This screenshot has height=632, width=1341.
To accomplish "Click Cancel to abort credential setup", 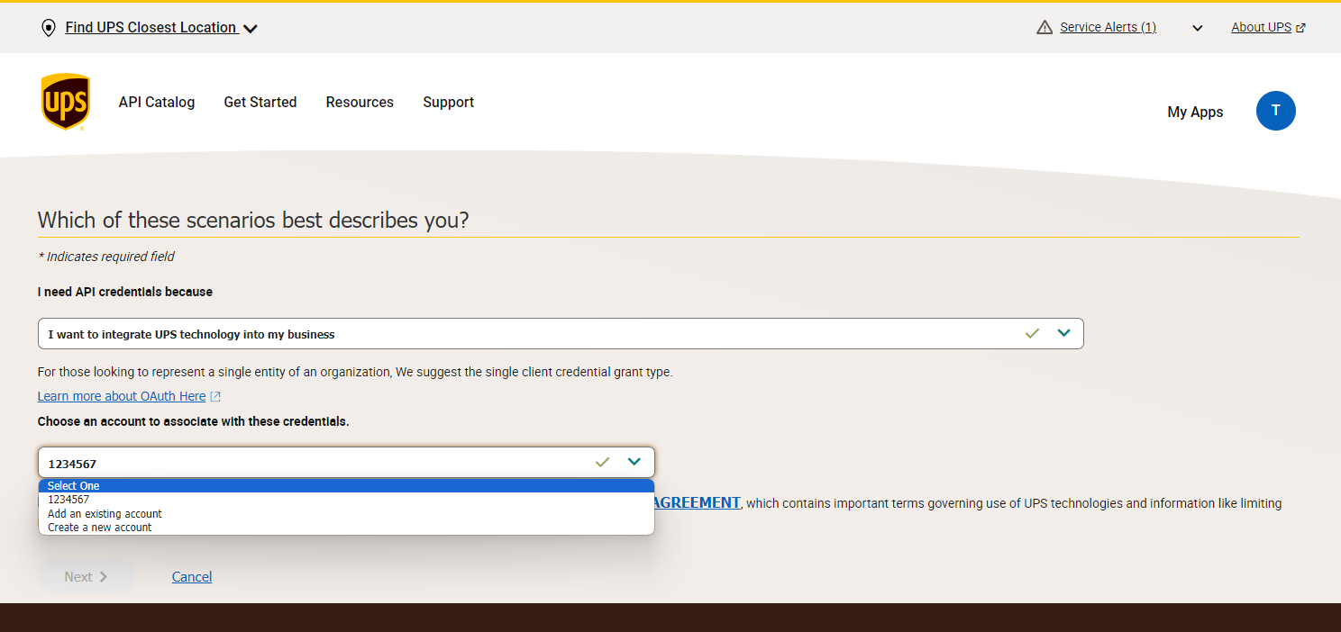I will pyautogui.click(x=191, y=576).
